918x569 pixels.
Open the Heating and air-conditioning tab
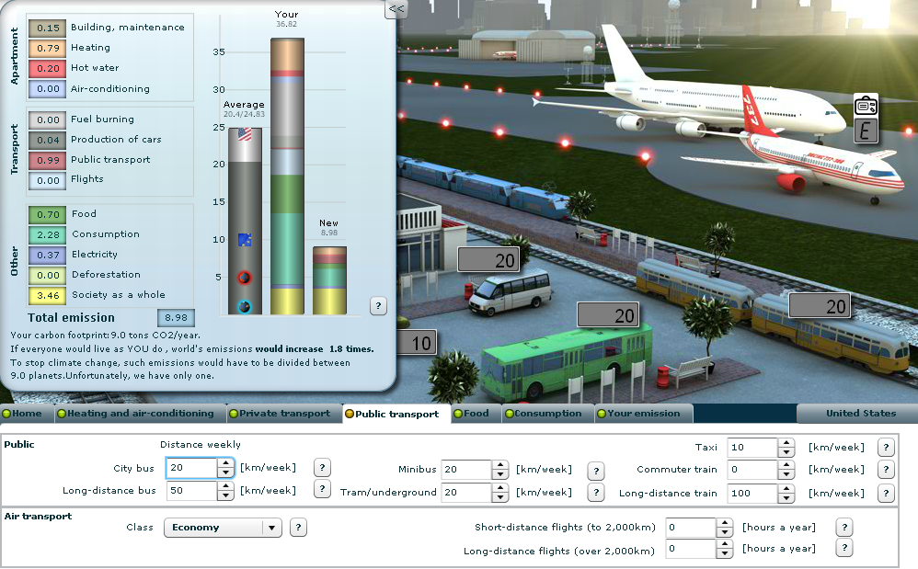point(140,414)
